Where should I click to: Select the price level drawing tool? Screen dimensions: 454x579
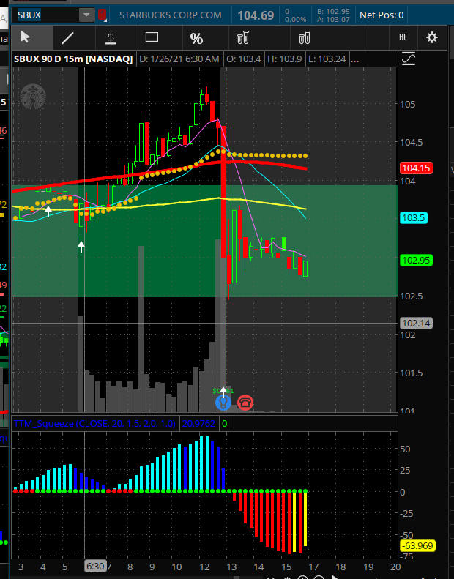(x=110, y=37)
